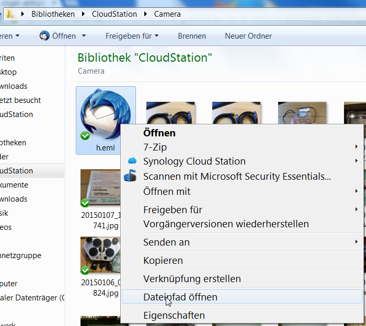The width and height of the screenshot is (366, 326).
Task: Click the Synology Cloud Station cloud icon
Action: (x=132, y=161)
